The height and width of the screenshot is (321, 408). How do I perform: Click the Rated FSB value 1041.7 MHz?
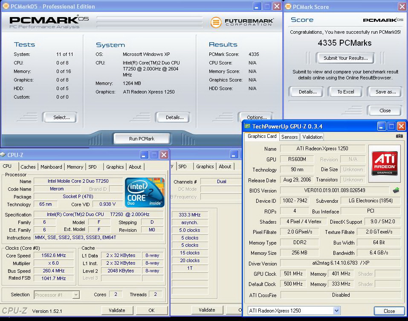(x=54, y=278)
